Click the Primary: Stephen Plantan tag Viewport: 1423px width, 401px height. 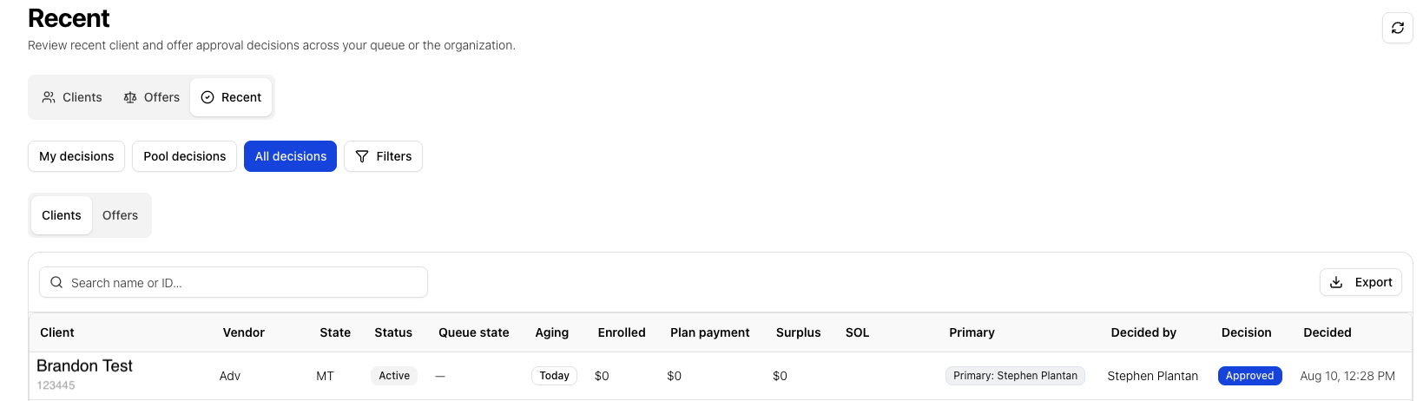click(1015, 376)
